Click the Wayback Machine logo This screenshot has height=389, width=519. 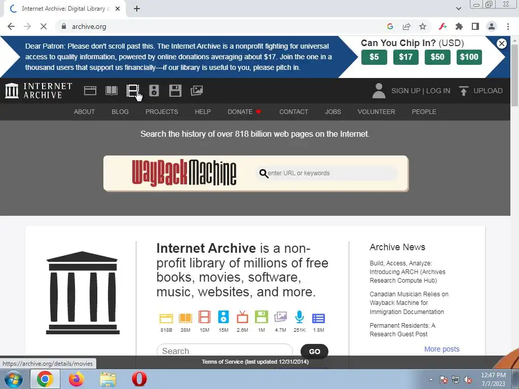click(184, 173)
